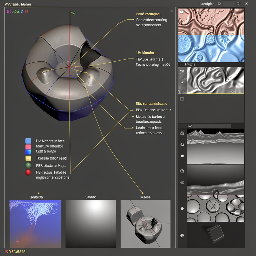Select the red PBR legend color swatch
Screen dimensions: 256x256
click(x=28, y=172)
